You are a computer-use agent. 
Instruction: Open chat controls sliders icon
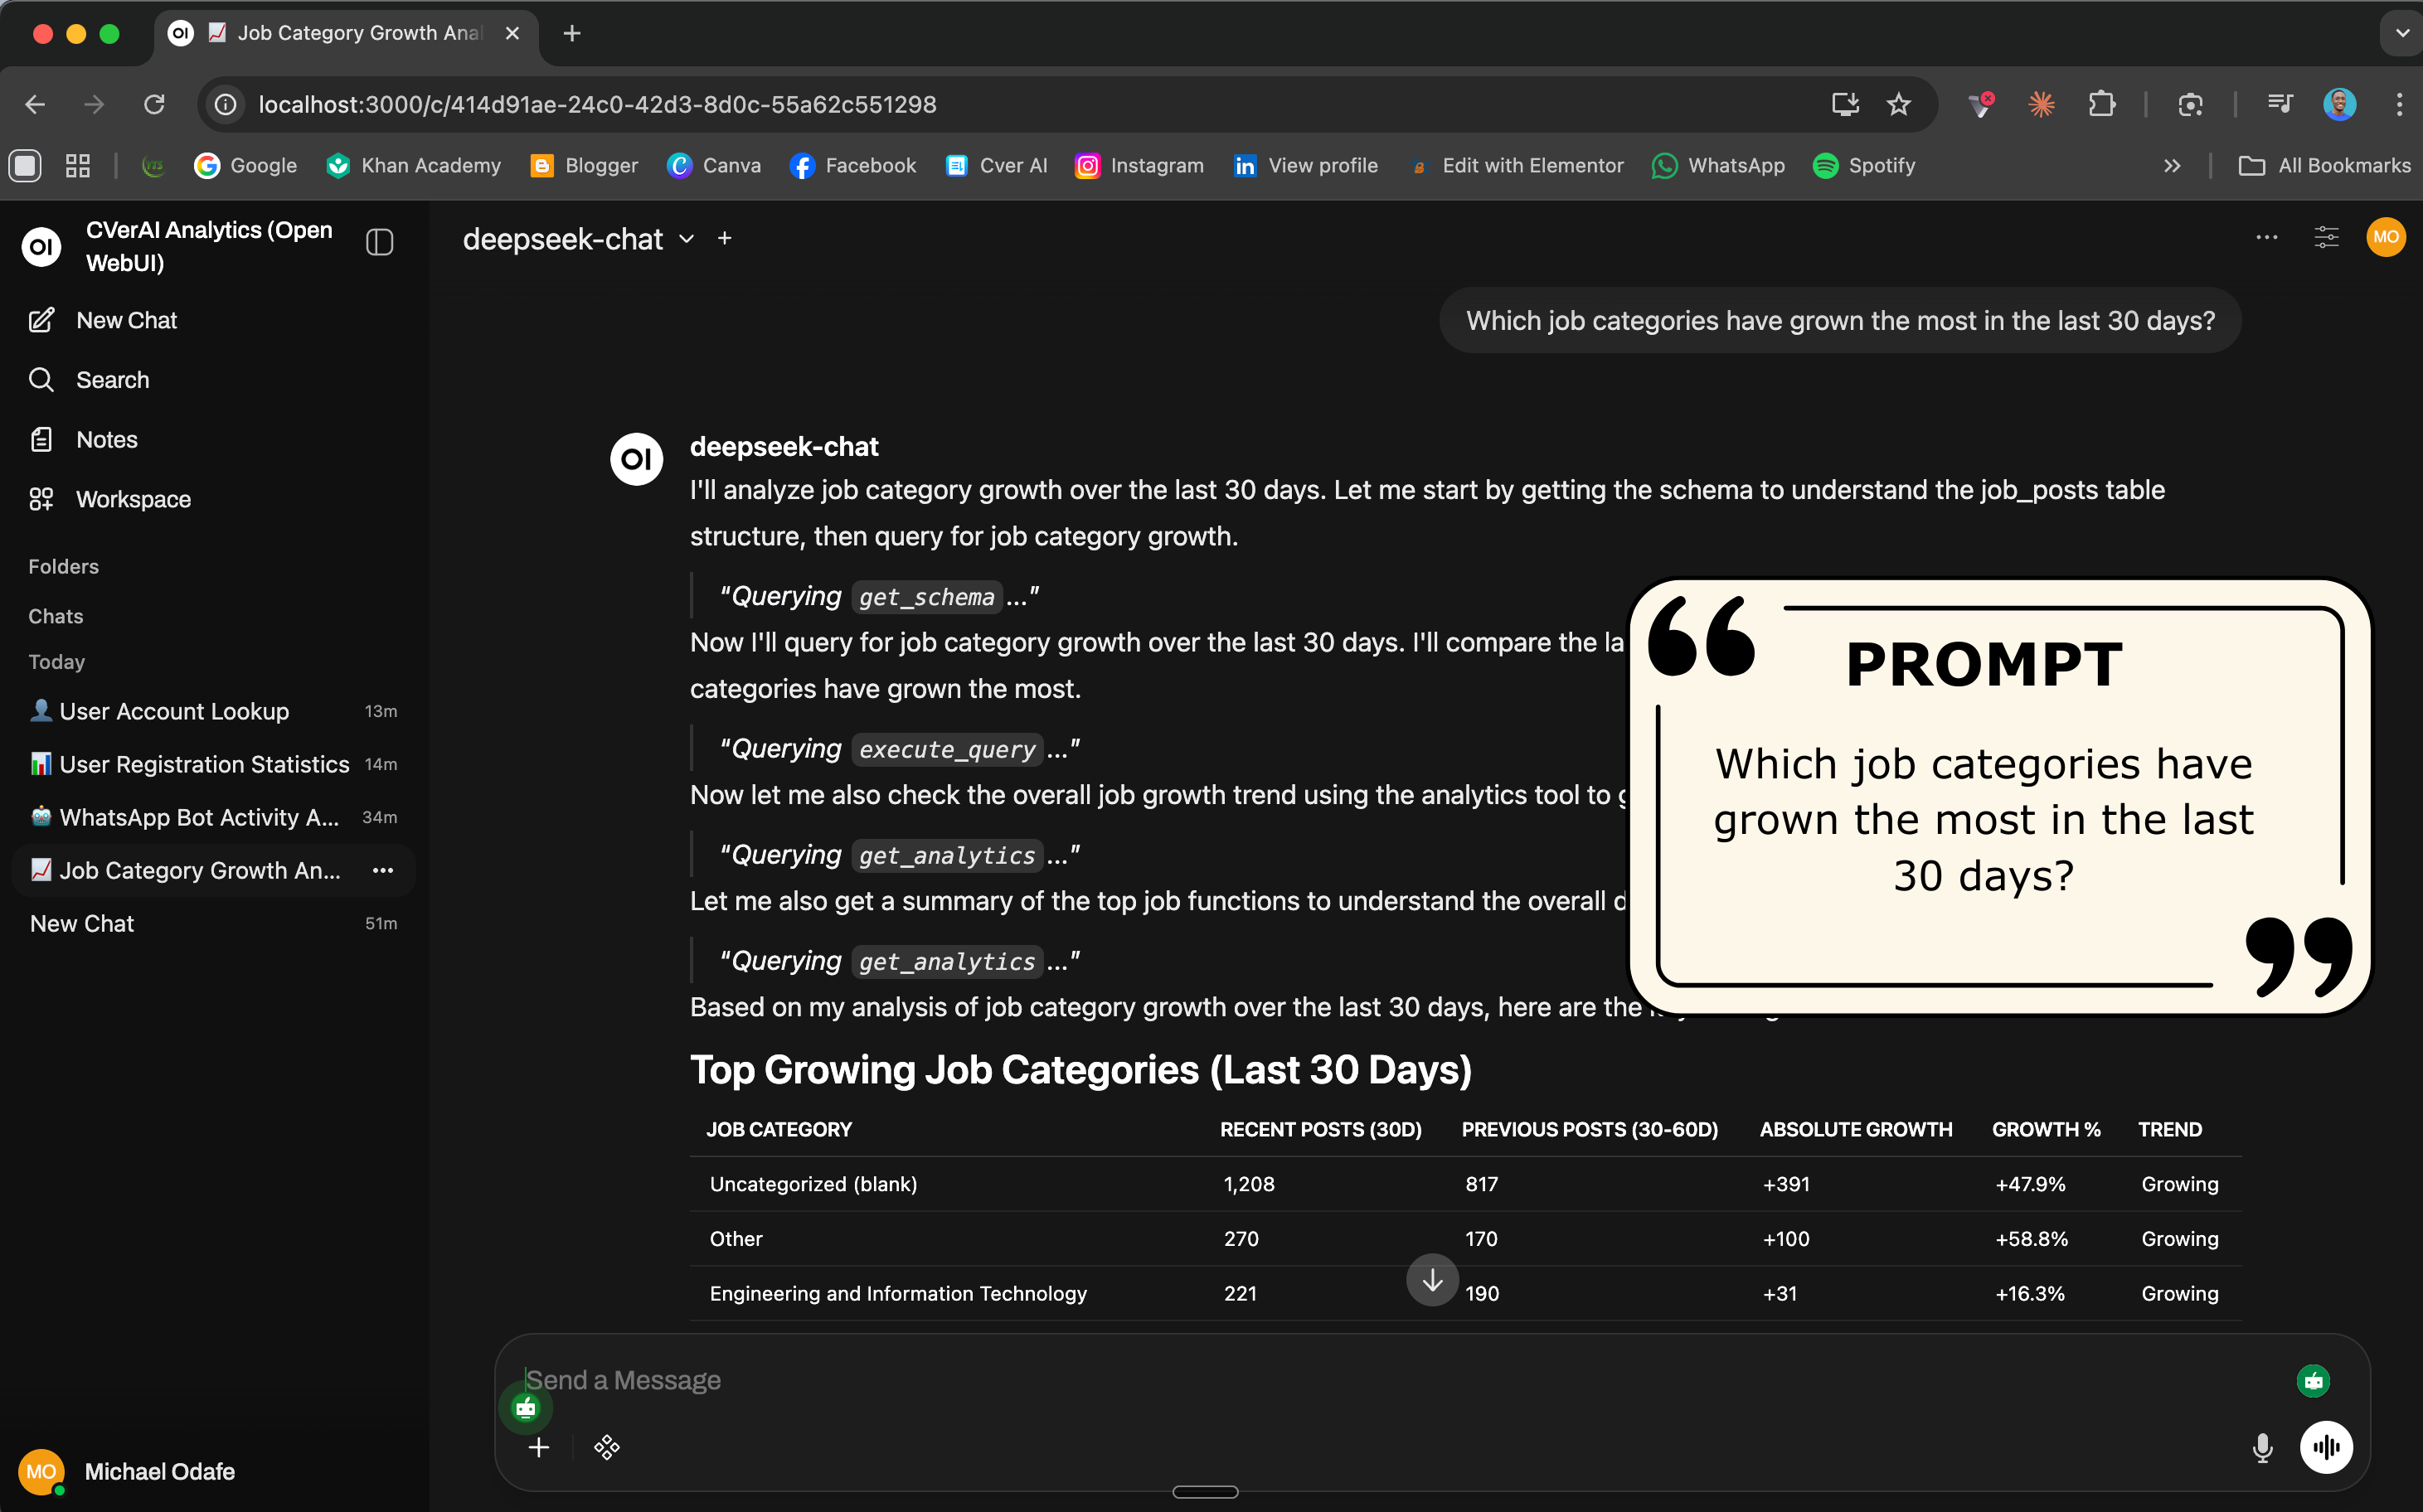tap(2325, 237)
